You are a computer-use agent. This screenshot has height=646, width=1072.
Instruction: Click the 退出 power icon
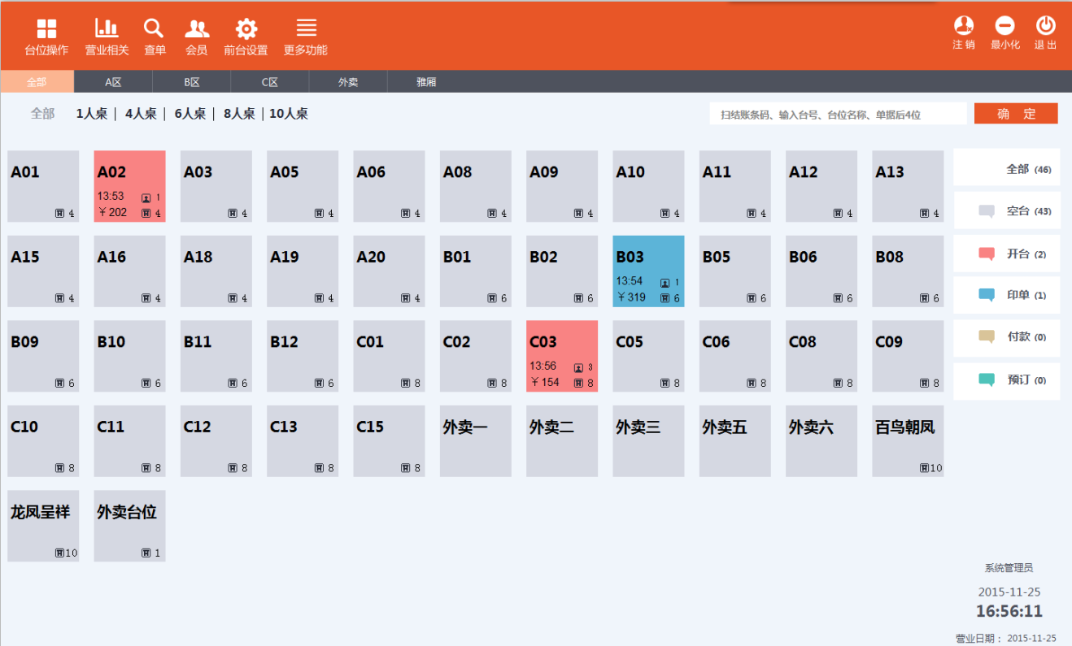click(1045, 25)
